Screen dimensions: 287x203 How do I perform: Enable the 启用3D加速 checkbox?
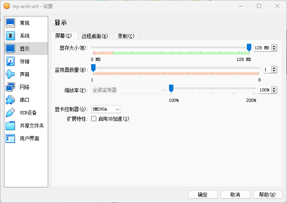94,119
